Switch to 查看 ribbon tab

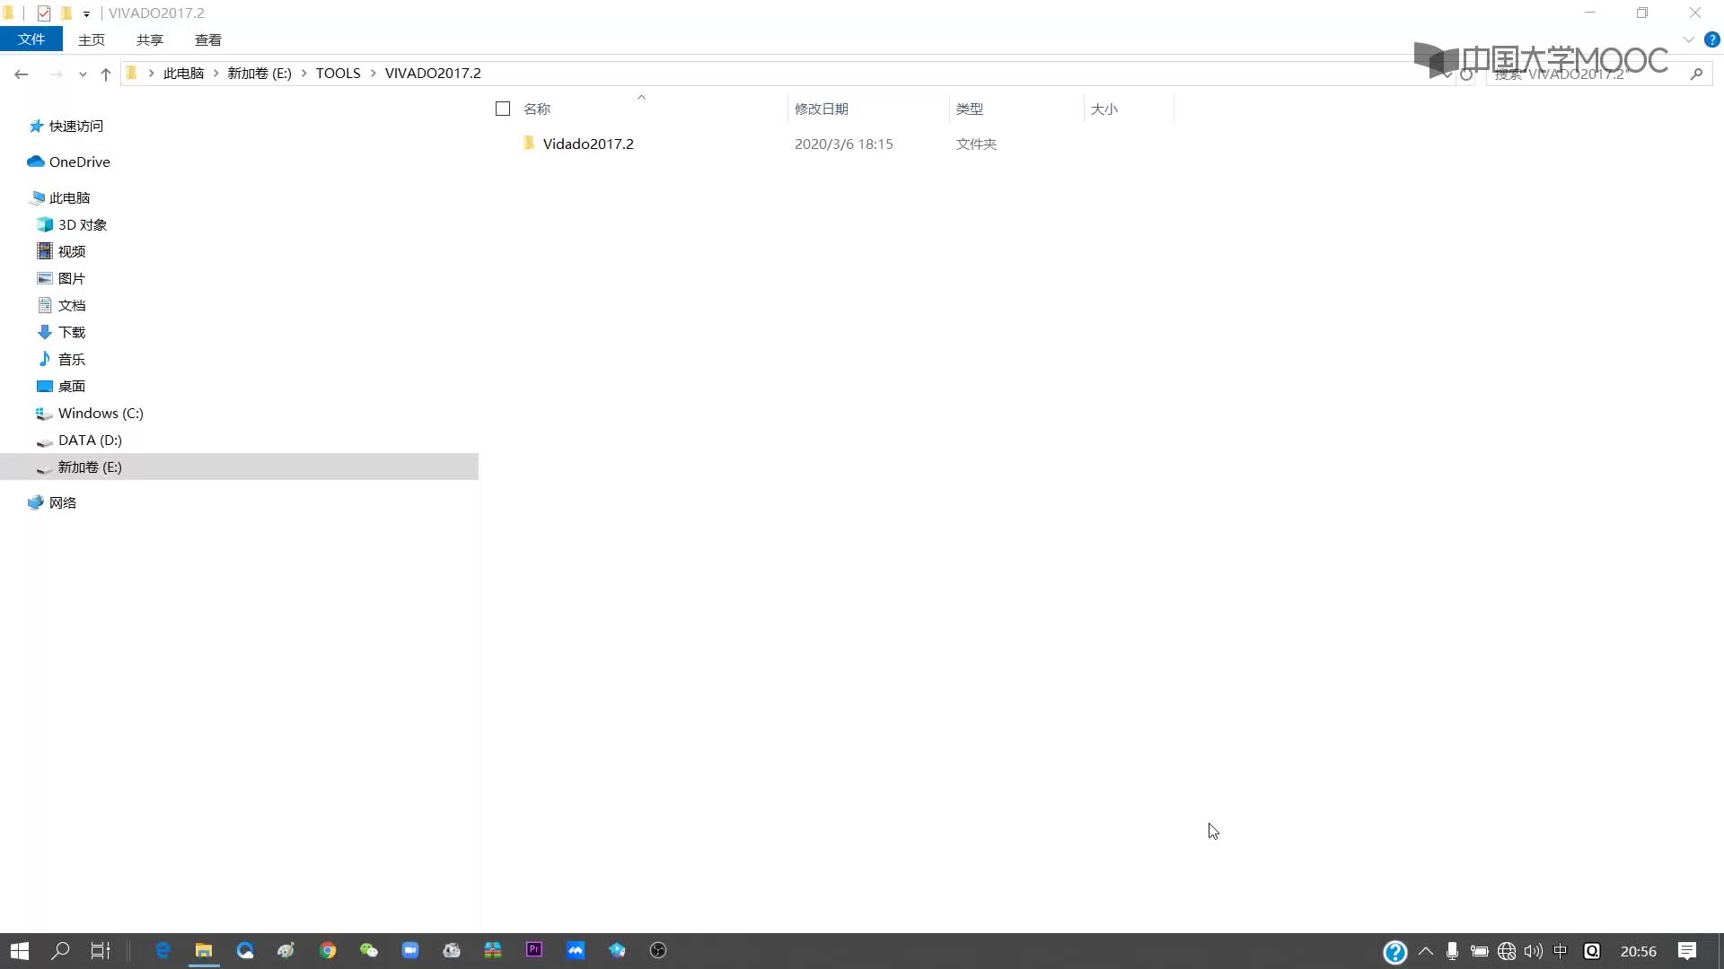pos(207,39)
